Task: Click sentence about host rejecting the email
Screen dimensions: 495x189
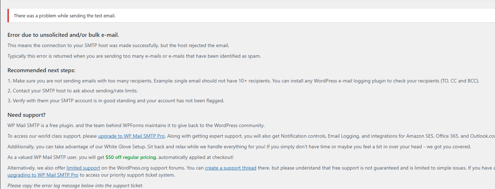Action: tap(118, 45)
